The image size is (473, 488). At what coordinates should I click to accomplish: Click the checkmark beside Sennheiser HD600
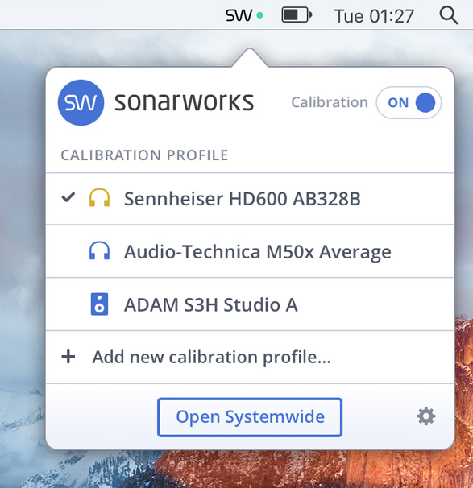tap(68, 197)
